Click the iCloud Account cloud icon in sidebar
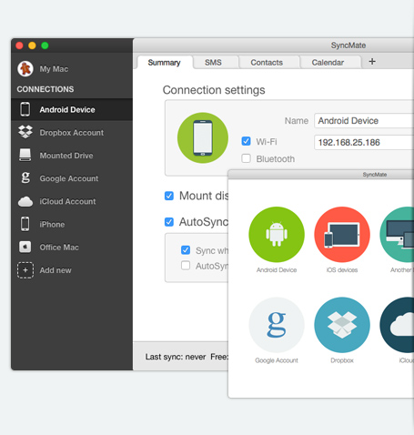This screenshot has height=435, width=414. tap(25, 201)
